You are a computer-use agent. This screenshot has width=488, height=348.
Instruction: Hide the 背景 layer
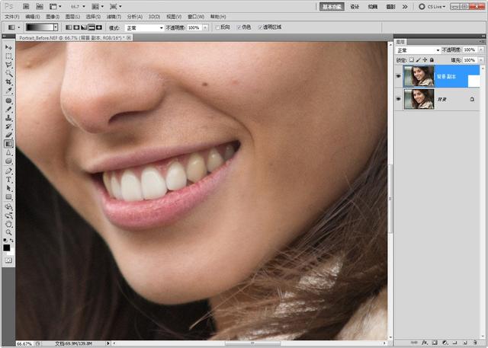[398, 99]
